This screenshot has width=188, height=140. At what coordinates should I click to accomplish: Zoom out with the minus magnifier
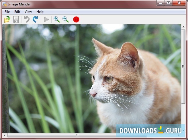point(65,19)
